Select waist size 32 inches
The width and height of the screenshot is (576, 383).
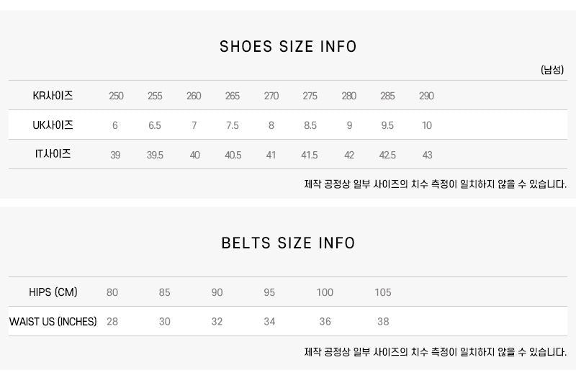click(217, 322)
